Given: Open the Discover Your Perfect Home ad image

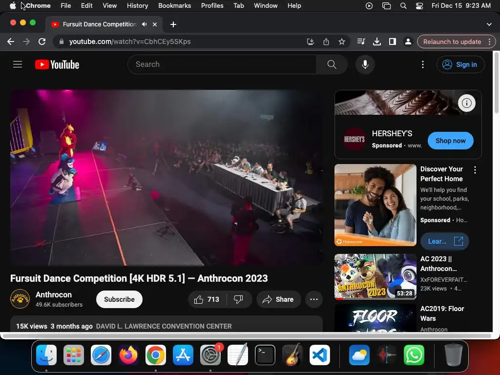Looking at the screenshot, I should click(375, 205).
